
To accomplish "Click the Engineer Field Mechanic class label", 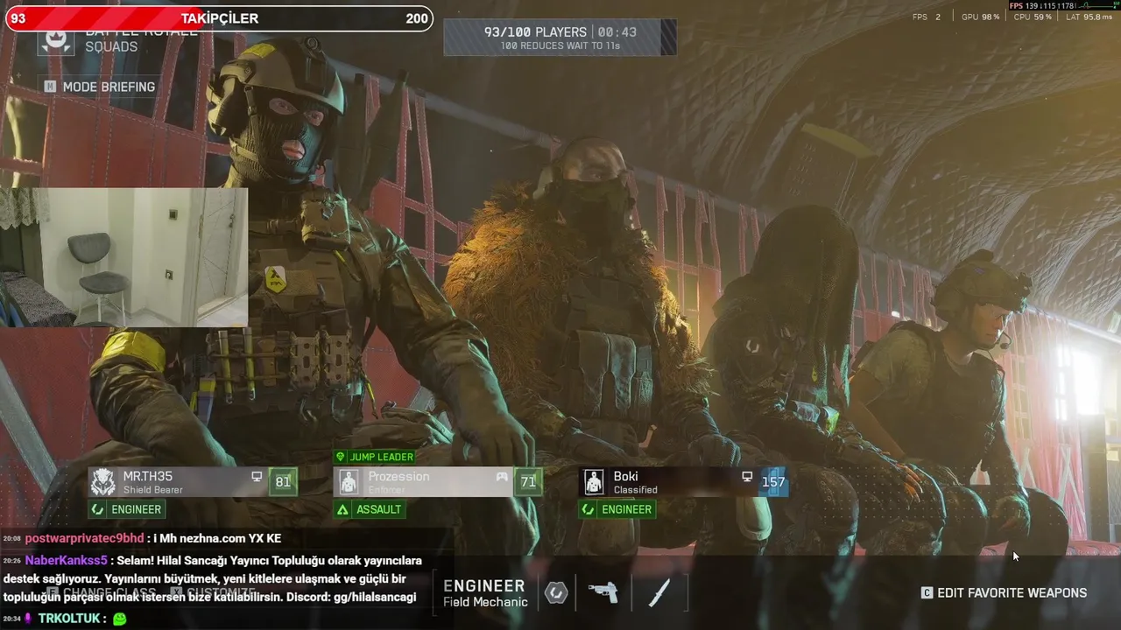I will pos(485,592).
